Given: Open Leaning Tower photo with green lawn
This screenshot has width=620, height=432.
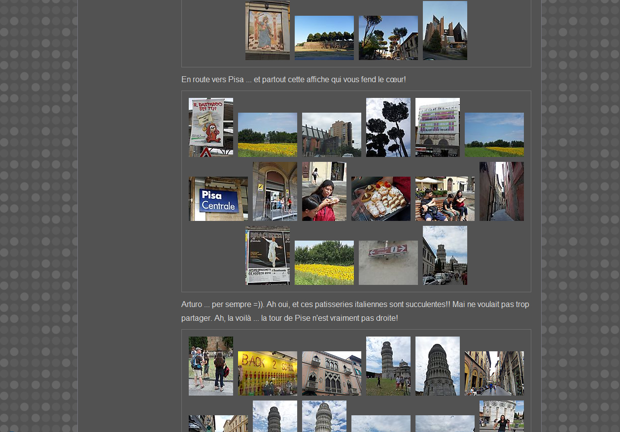Looking at the screenshot, I should point(388,366).
